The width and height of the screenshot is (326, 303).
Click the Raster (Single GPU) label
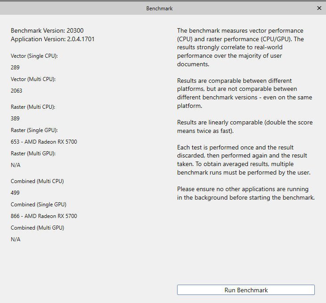pos(34,130)
